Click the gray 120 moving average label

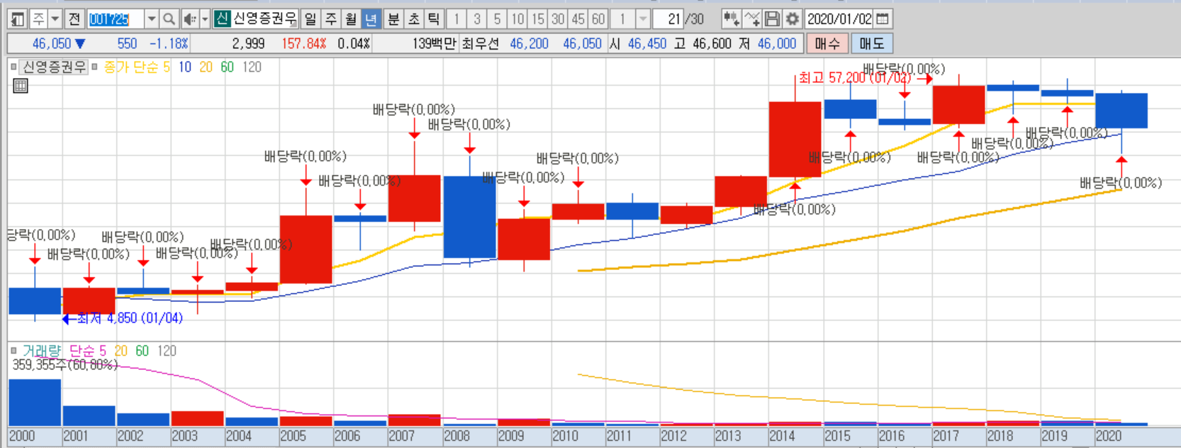coord(252,67)
